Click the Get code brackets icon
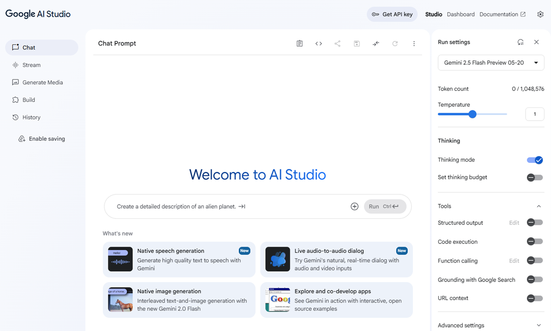This screenshot has width=551, height=331. [x=318, y=44]
